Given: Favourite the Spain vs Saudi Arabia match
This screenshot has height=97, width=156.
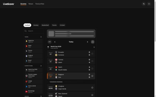Looking at the screenshot, I should [x=92, y=68].
